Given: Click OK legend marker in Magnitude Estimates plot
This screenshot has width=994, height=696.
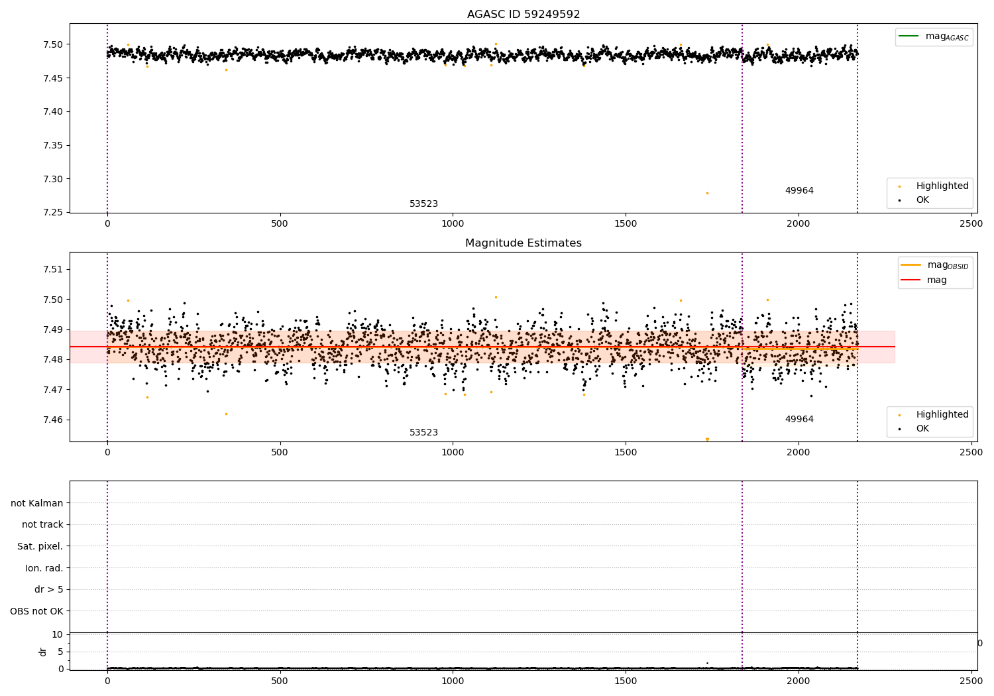Looking at the screenshot, I should click(899, 429).
